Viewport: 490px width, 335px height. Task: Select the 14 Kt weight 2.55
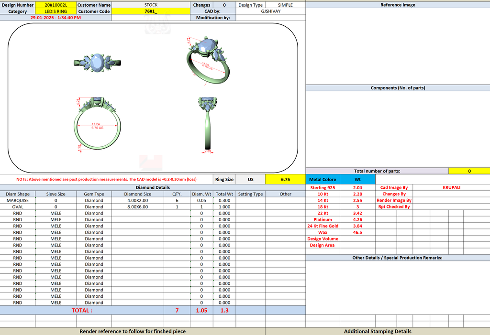coord(357,200)
